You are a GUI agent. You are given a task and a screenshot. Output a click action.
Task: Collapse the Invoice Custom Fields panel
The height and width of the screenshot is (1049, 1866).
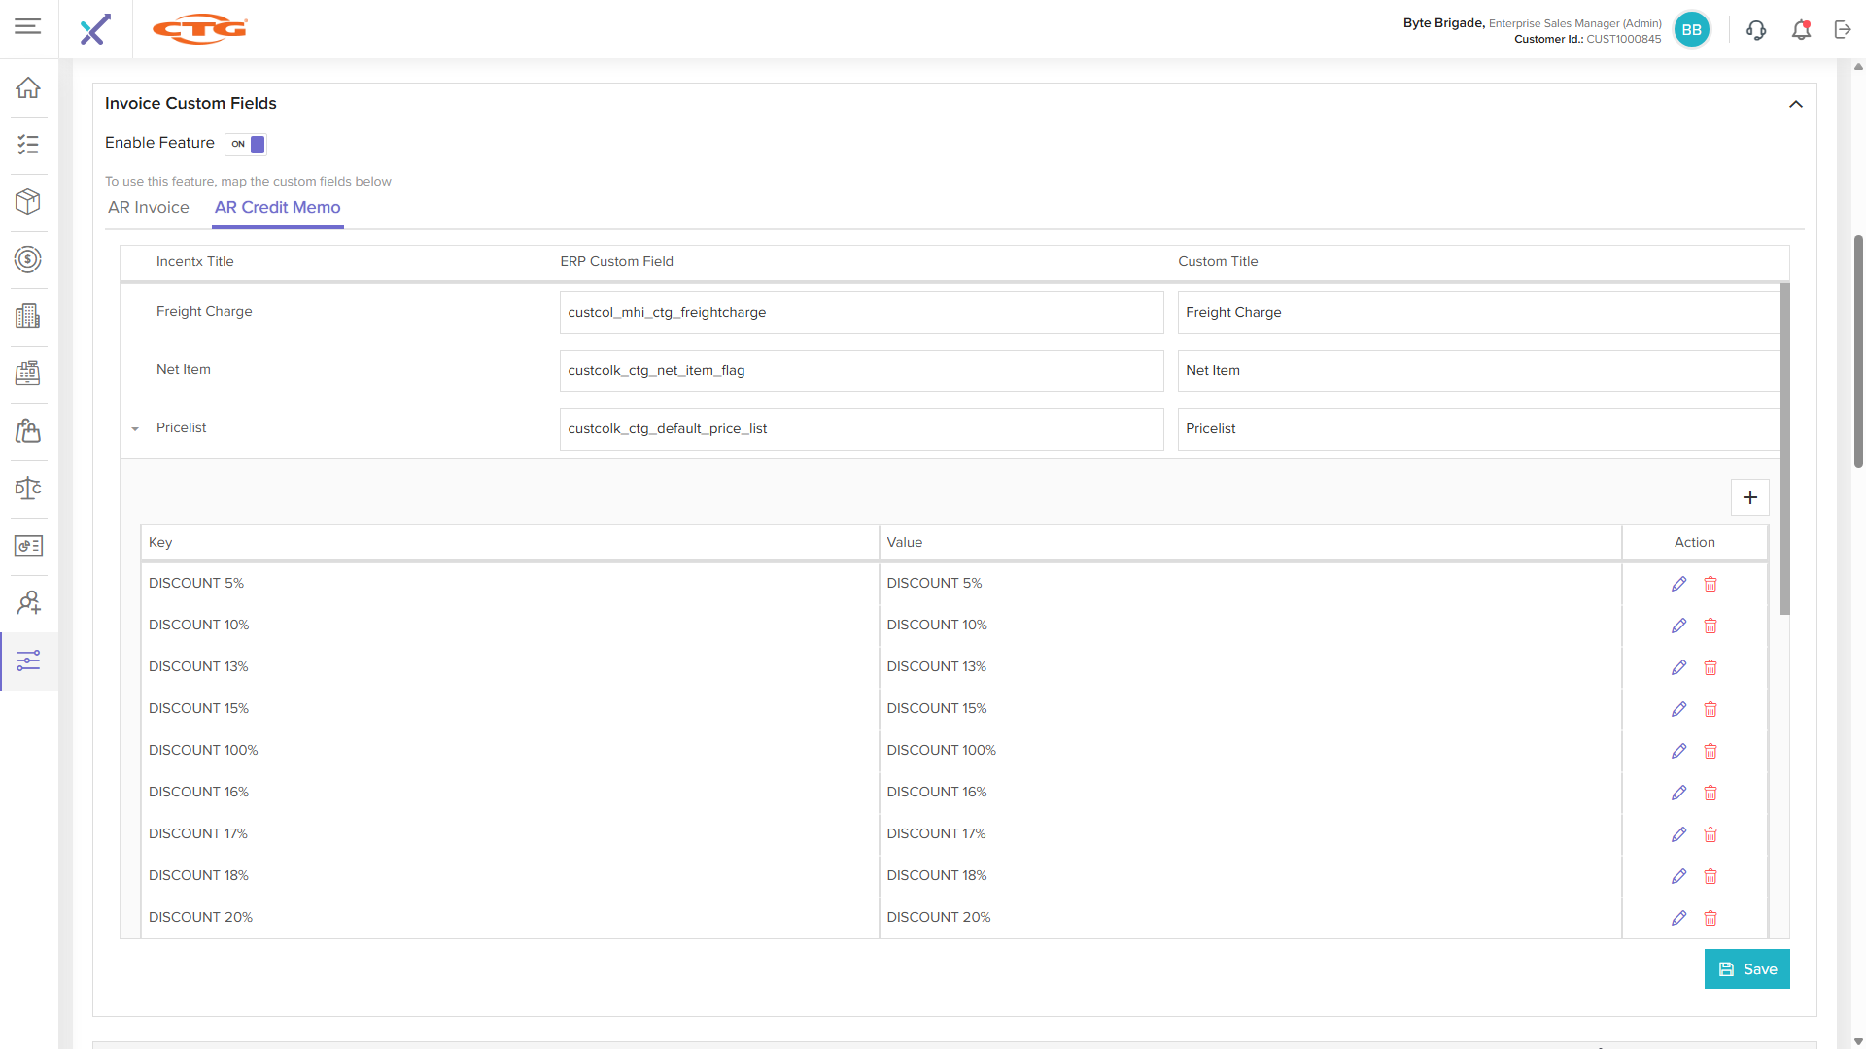pos(1795,104)
